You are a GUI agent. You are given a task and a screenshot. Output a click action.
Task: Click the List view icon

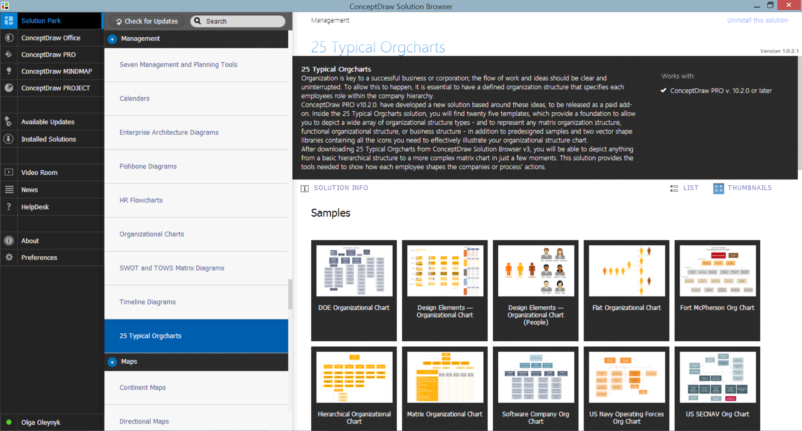coord(674,188)
